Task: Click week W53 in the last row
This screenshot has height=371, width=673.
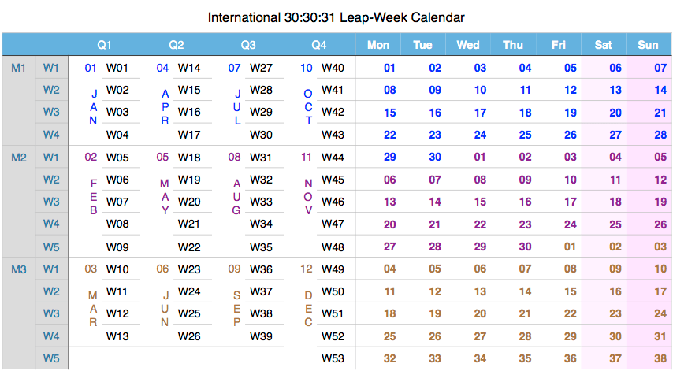Action: tap(333, 358)
